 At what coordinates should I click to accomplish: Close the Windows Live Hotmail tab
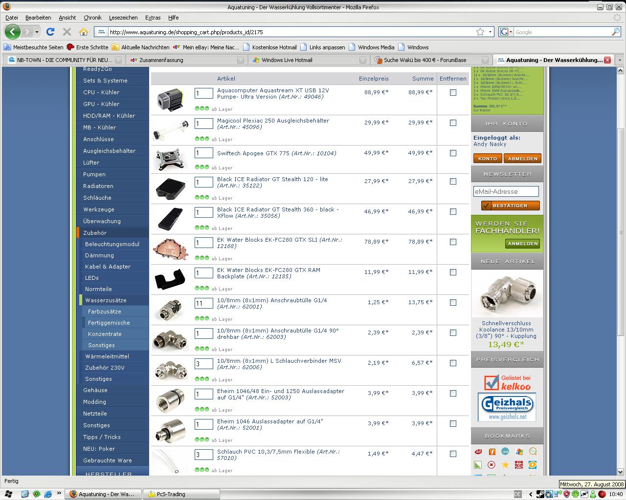pos(363,60)
